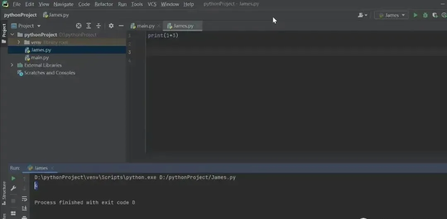This screenshot has width=447, height=219.
Task: Click line number 4 in gutter
Action: click(130, 60)
